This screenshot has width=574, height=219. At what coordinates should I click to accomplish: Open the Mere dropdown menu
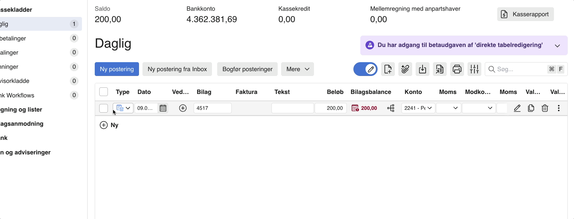click(x=297, y=69)
